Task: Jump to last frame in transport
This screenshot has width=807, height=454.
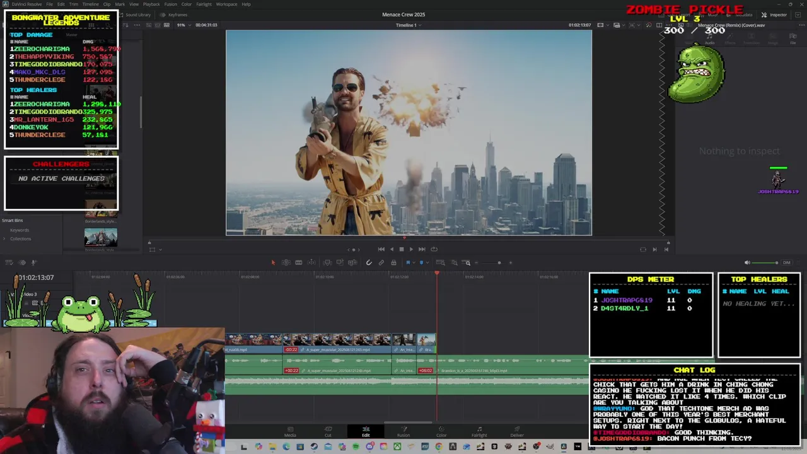Action: point(422,249)
